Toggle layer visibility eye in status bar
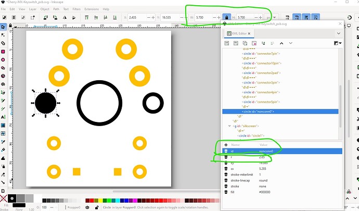The image size is (359, 211). pyautogui.click(x=87, y=207)
